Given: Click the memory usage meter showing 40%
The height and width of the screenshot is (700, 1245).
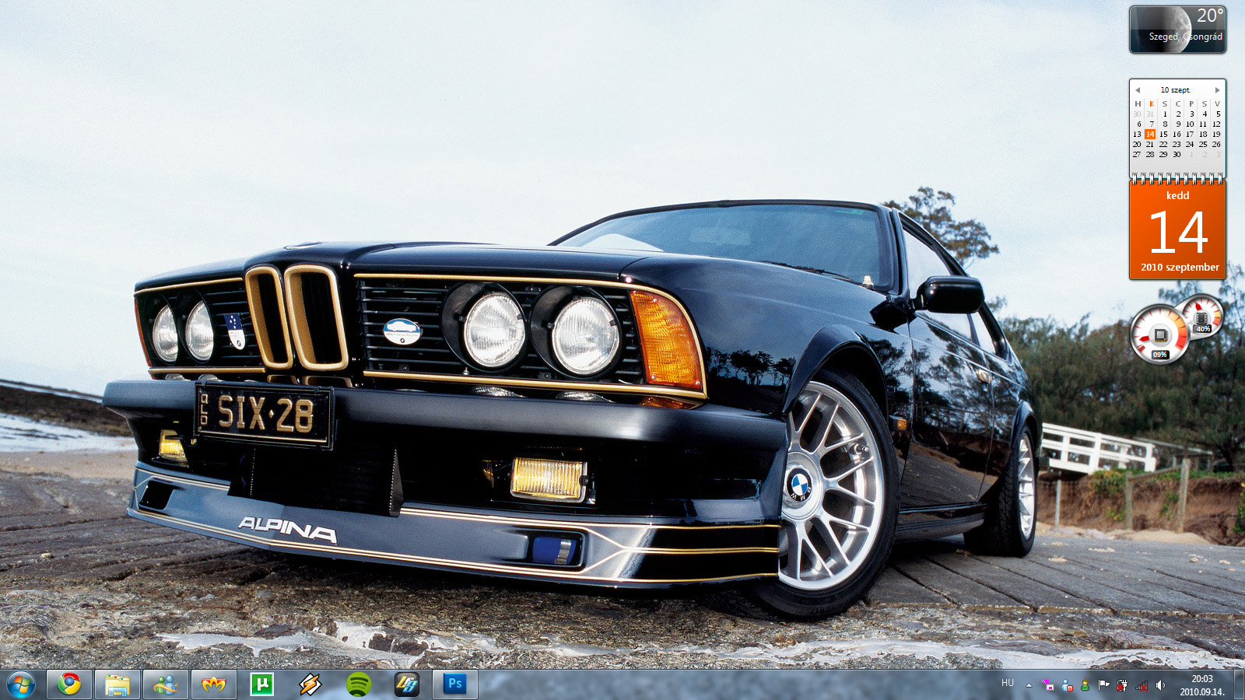Looking at the screenshot, I should pos(1202,317).
